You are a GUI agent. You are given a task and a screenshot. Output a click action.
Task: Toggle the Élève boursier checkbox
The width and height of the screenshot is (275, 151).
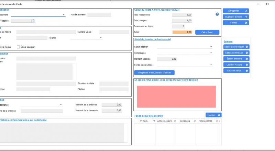[18, 47]
